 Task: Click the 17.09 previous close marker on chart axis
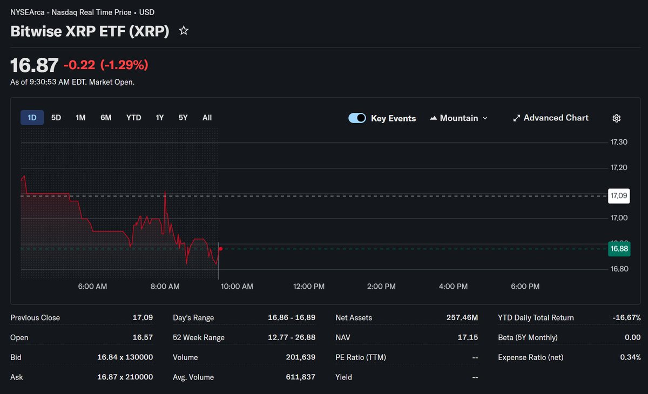(619, 196)
